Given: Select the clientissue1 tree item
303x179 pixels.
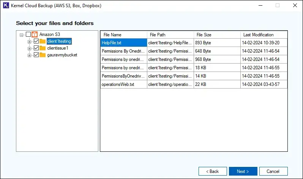Looking at the screenshot, I should [x=58, y=48].
